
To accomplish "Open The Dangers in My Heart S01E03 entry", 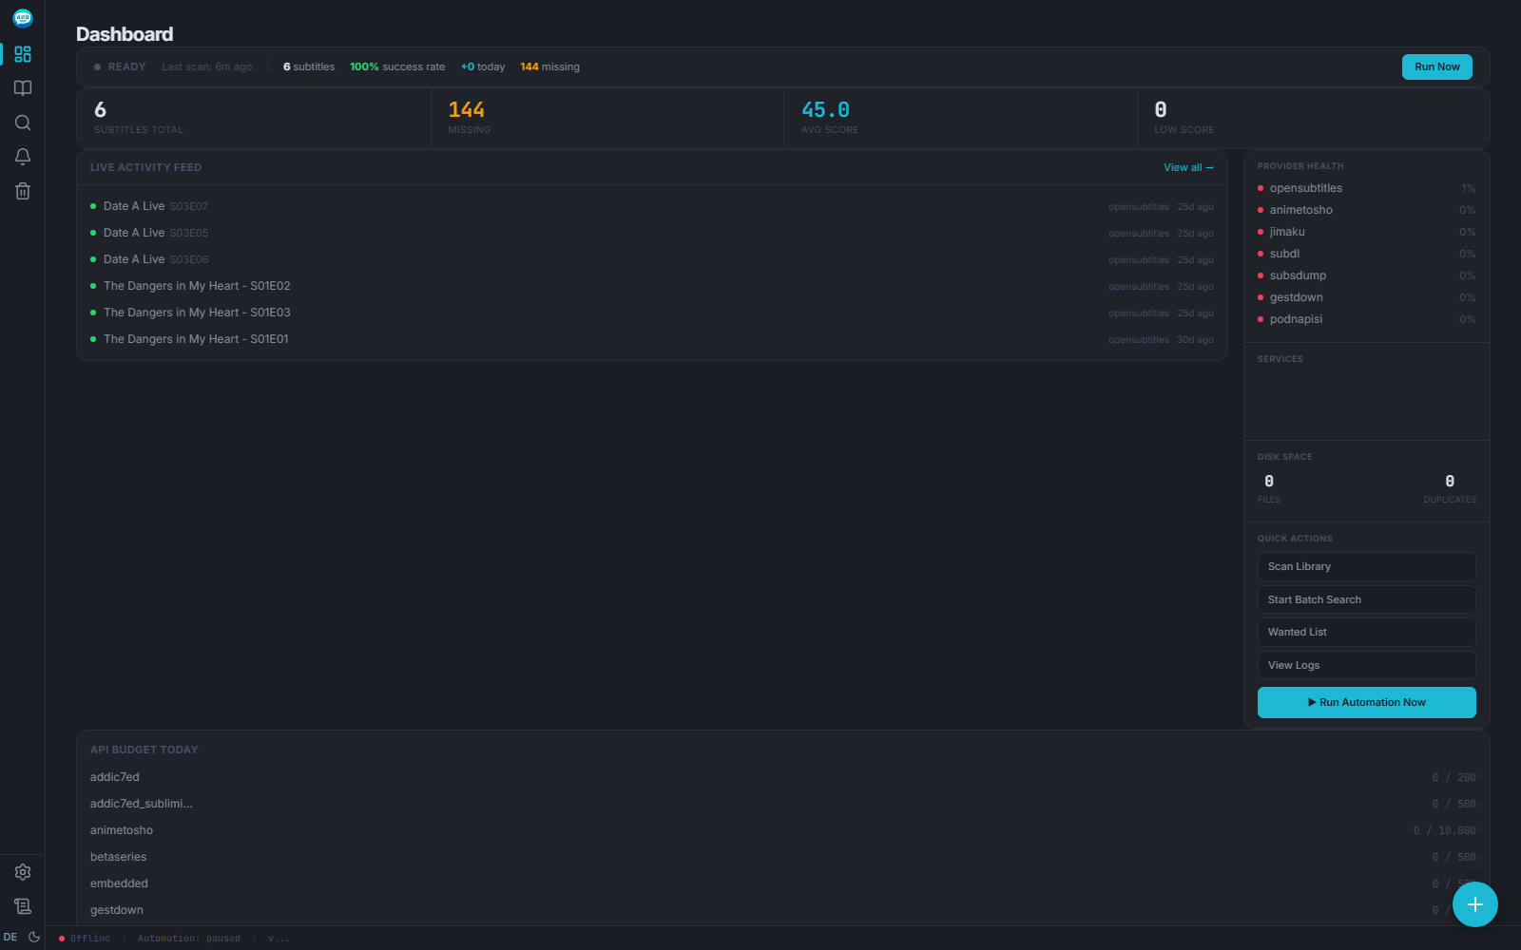I will 652,313.
